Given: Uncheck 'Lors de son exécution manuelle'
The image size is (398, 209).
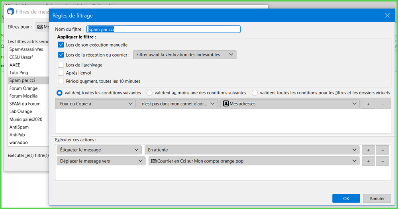Looking at the screenshot, I should click(61, 45).
